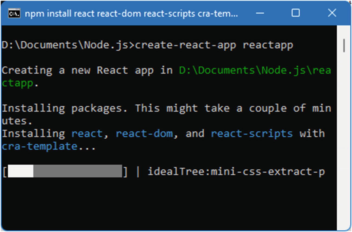
Task: Click the blue 'cra-template' text
Action: pyautogui.click(x=40, y=146)
